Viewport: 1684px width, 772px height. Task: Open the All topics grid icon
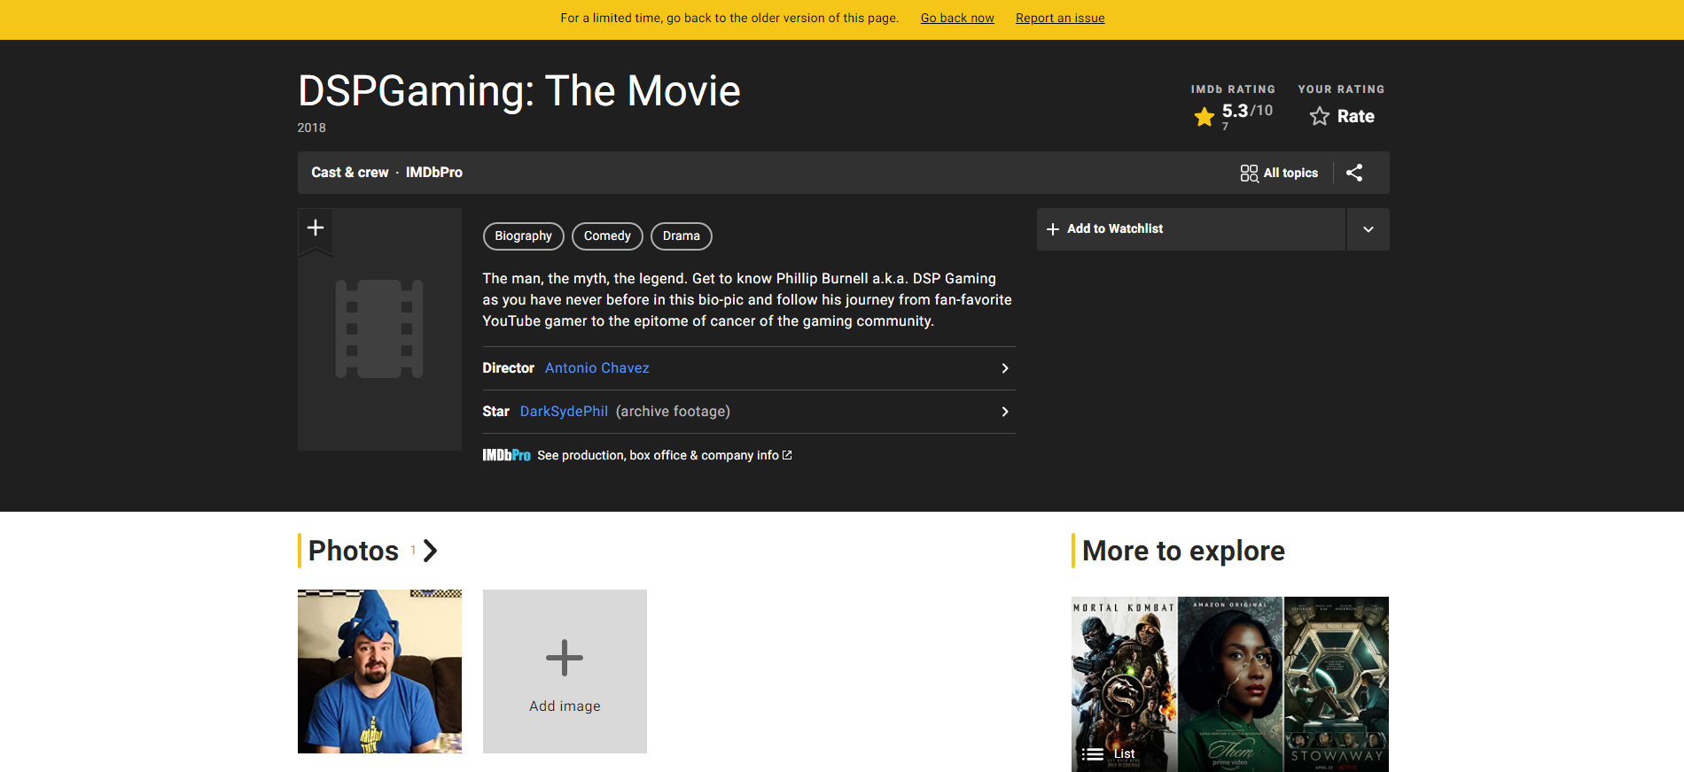pyautogui.click(x=1249, y=174)
